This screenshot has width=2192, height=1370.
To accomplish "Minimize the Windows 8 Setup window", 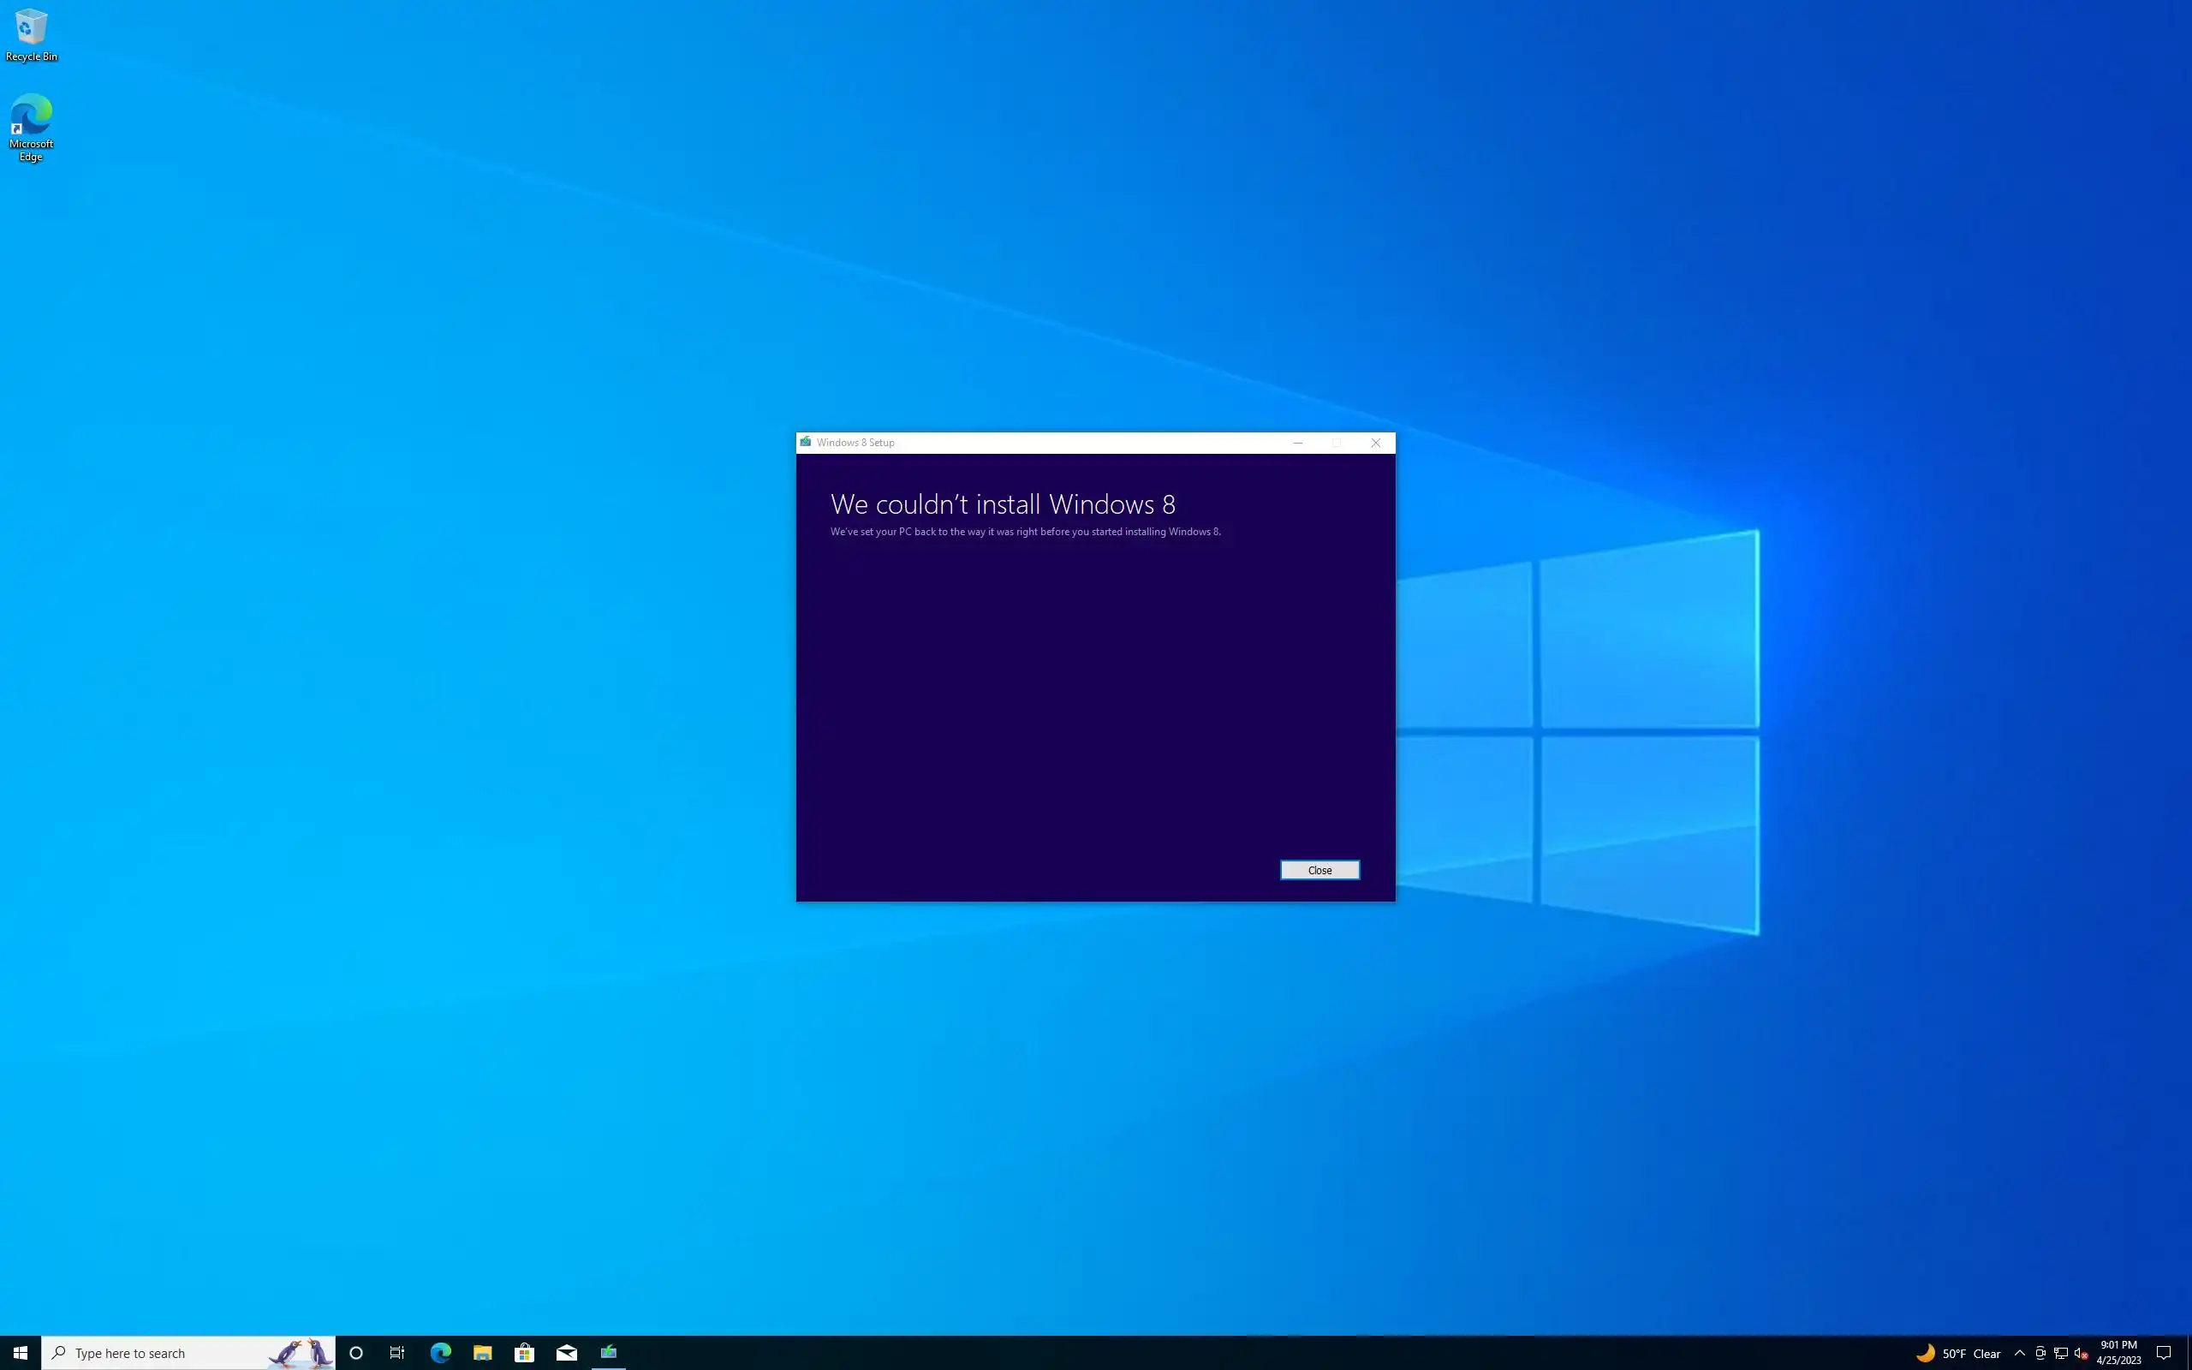I will [x=1297, y=443].
